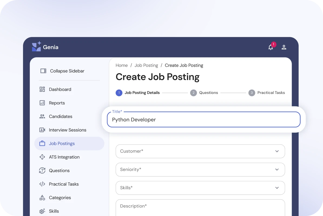The height and width of the screenshot is (216, 323).
Task: Click the notification bell icon
Action: 271,48
